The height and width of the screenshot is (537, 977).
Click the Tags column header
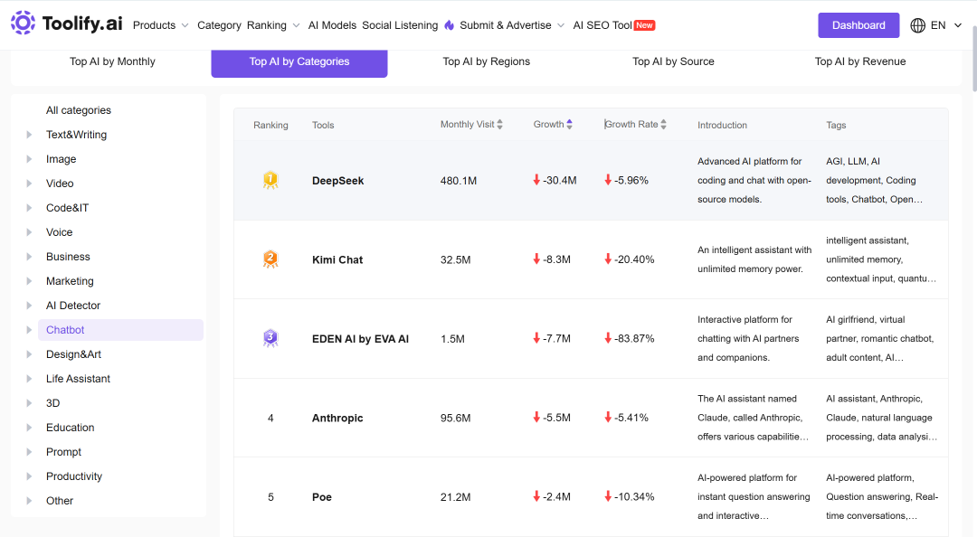point(836,126)
